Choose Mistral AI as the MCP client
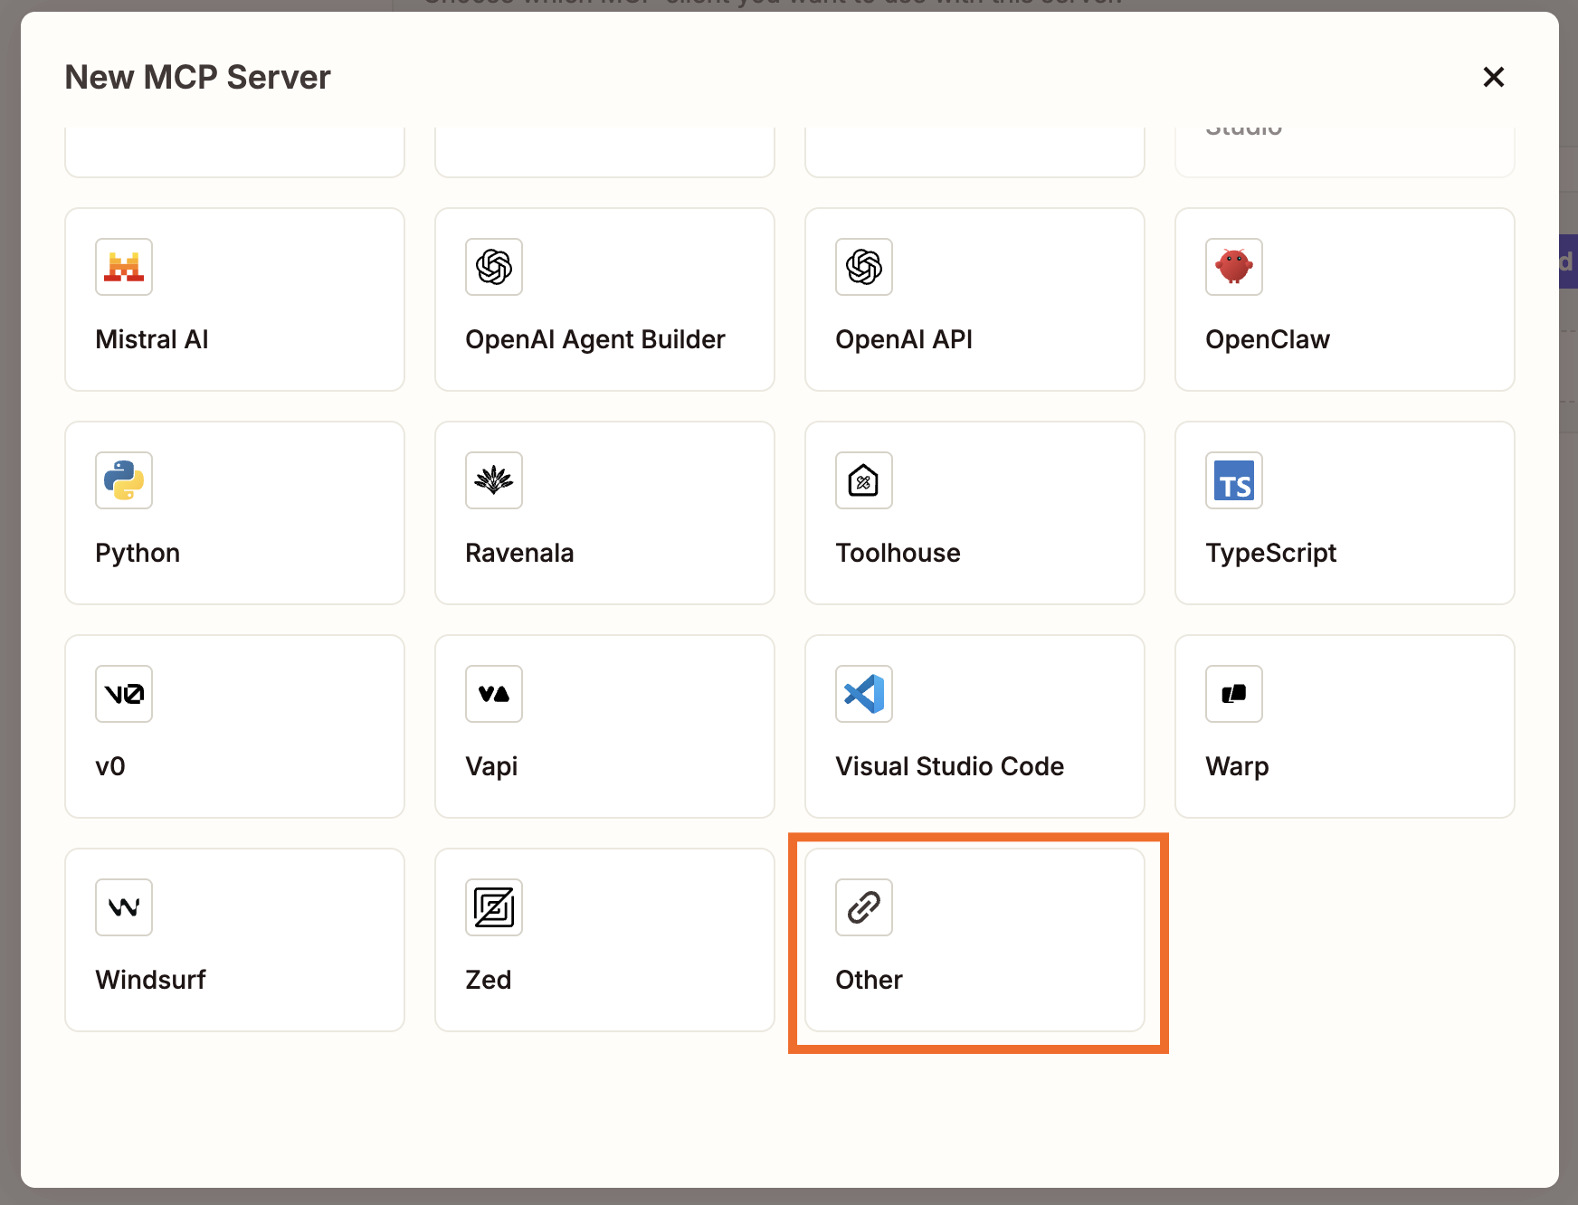 233,299
